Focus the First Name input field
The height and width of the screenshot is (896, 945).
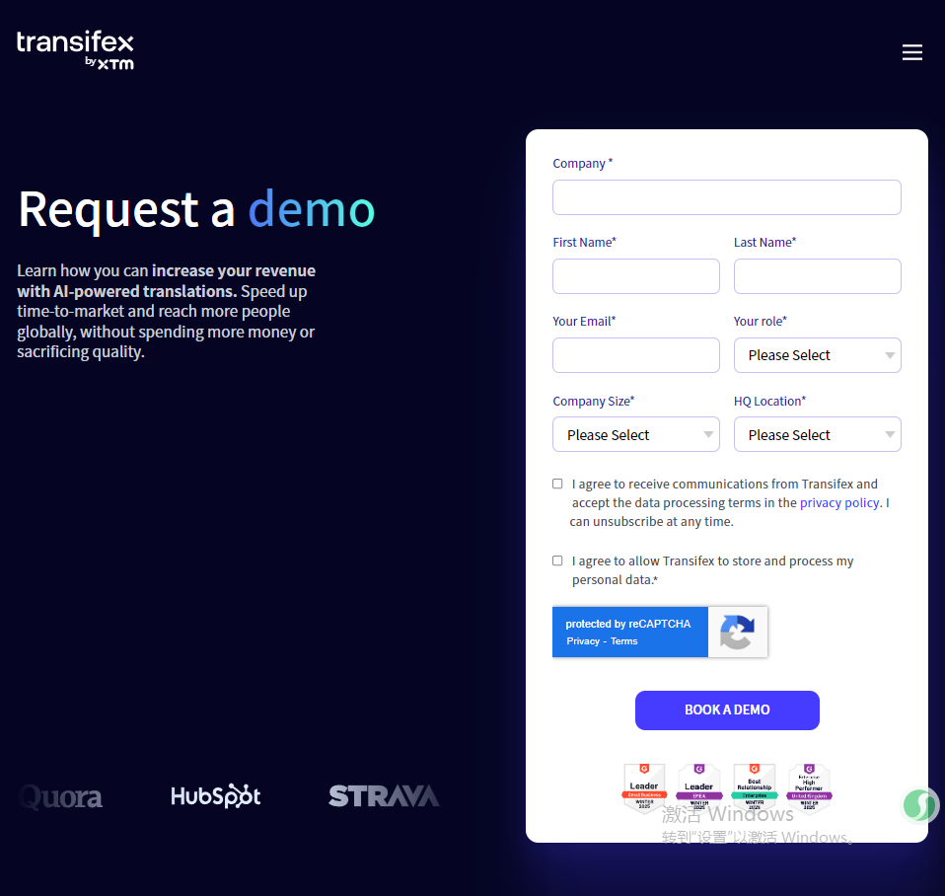tap(636, 276)
